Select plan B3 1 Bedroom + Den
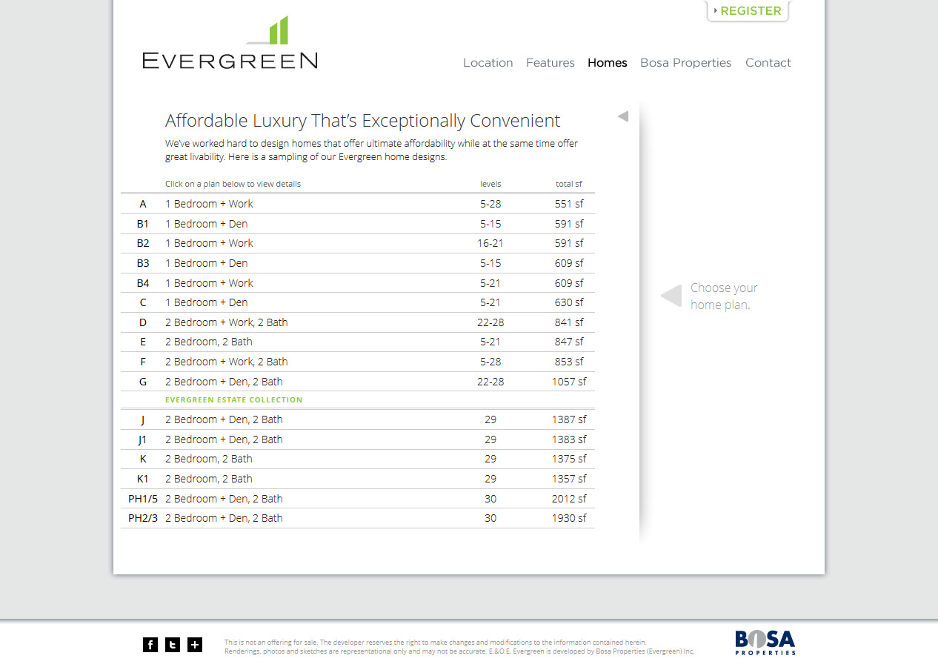This screenshot has width=938, height=667. pyautogui.click(x=358, y=263)
